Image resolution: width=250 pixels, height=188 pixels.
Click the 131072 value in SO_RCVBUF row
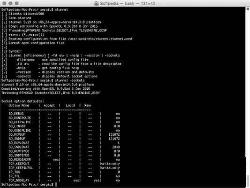114,134
